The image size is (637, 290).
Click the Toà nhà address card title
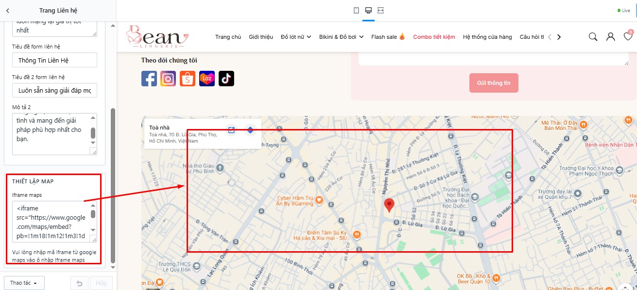pos(159,128)
